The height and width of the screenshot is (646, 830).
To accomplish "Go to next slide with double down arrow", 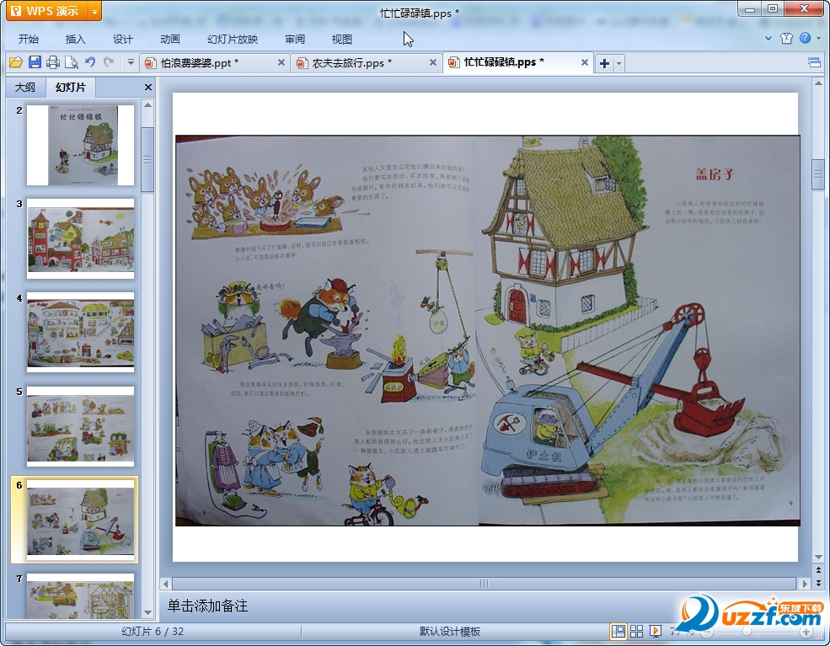I will click(818, 583).
